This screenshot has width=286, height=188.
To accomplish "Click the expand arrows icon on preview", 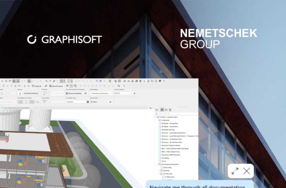I will pyautogui.click(x=235, y=171).
